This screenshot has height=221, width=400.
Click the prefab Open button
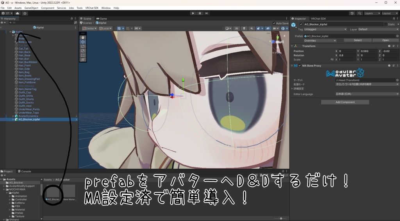[x=386, y=40]
